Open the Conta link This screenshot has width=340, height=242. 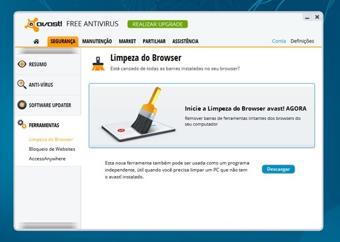tap(279, 41)
